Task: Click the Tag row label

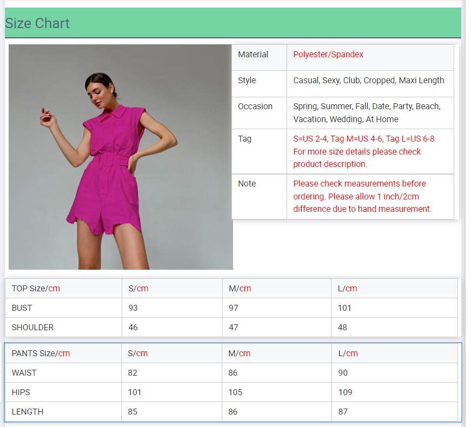Action: coord(245,139)
